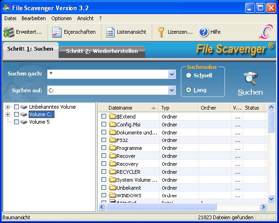
Task: Open the Hilfe question mark icon
Action: click(x=204, y=32)
